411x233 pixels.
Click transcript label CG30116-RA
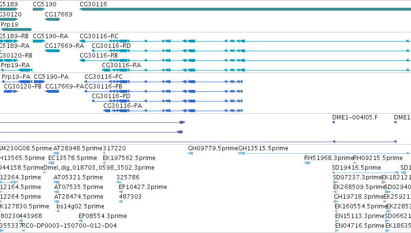121,65
